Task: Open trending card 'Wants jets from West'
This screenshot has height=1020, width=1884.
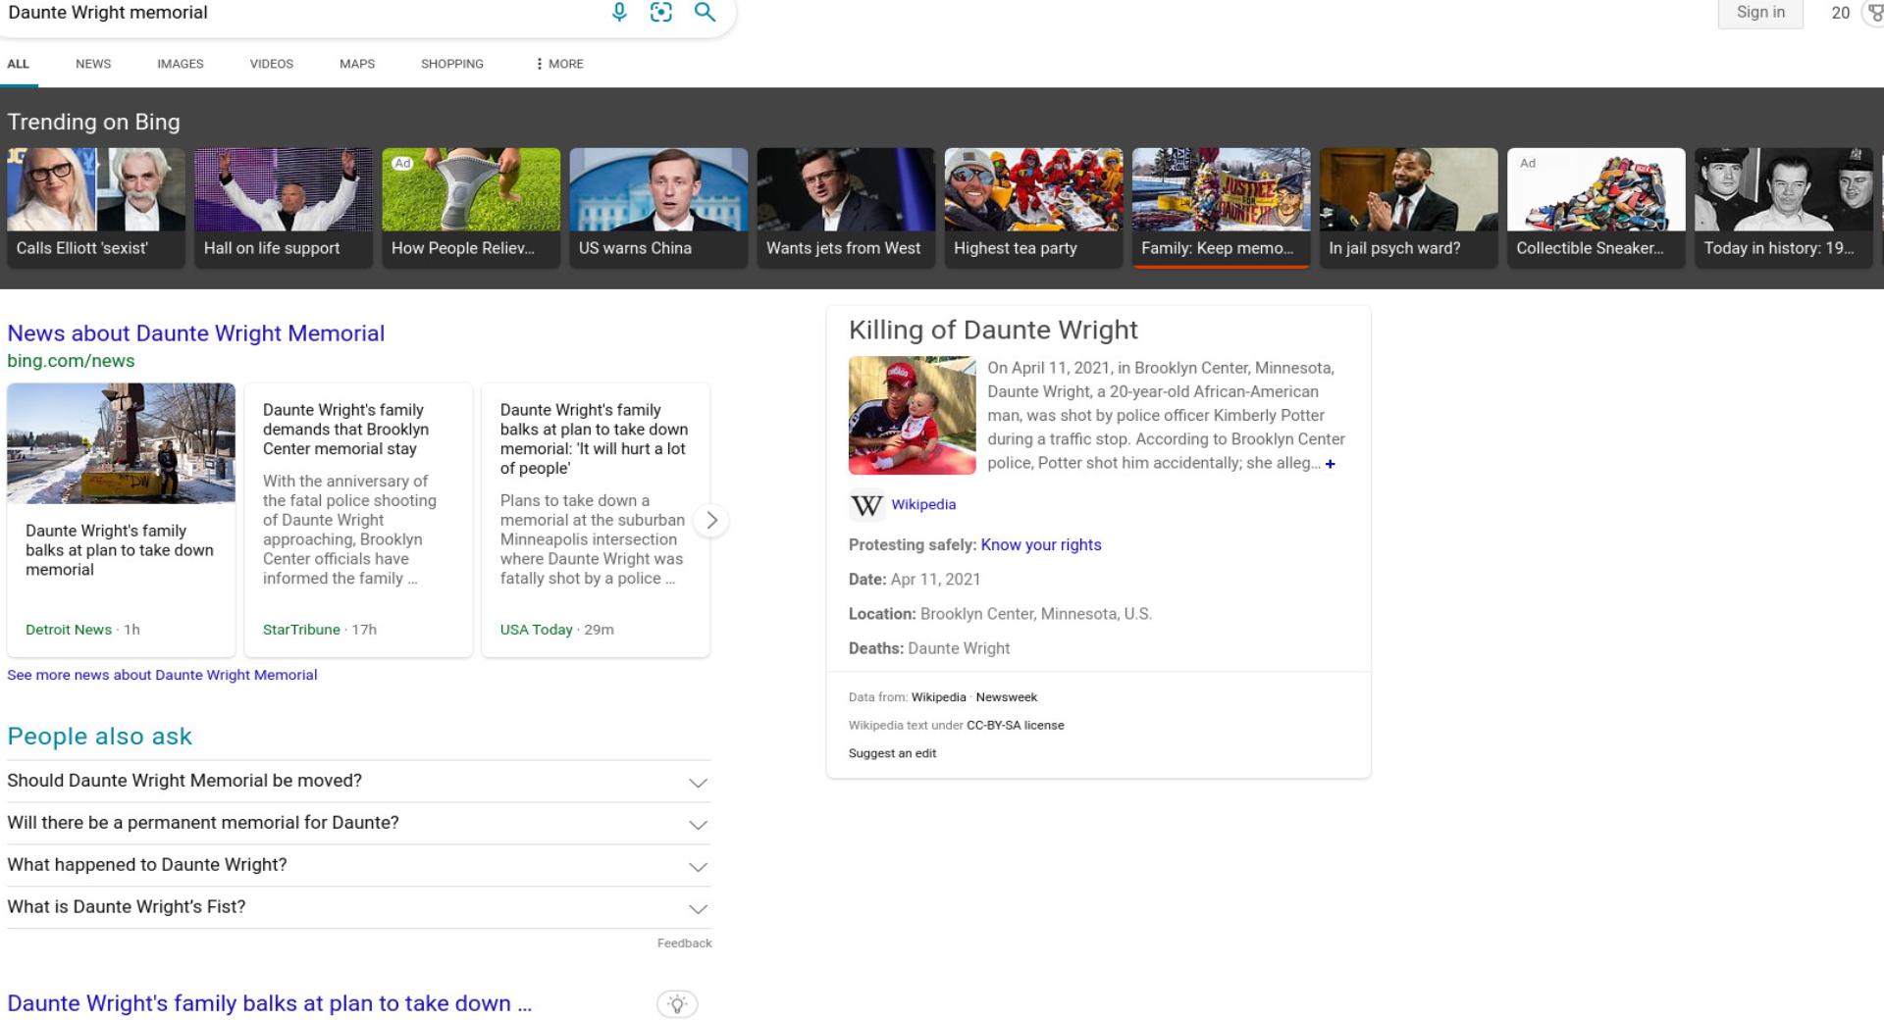Action: click(x=846, y=208)
